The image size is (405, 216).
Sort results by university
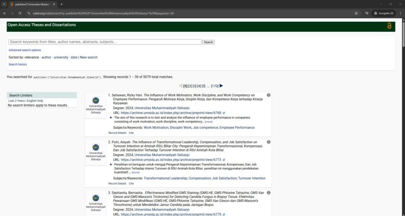point(61,57)
